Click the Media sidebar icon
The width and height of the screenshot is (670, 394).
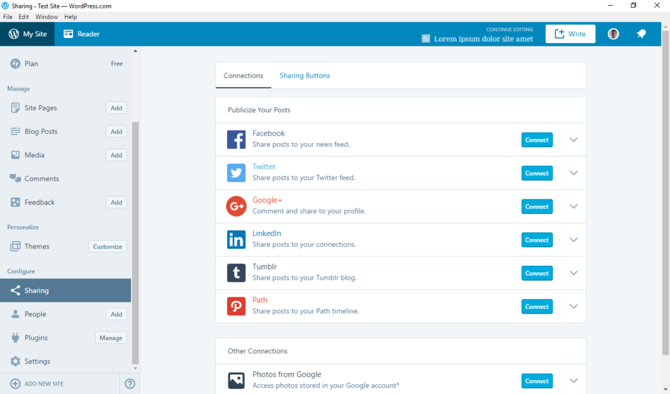coord(14,155)
